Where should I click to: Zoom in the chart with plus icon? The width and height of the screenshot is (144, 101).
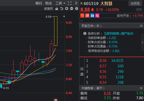[x=67, y=9]
